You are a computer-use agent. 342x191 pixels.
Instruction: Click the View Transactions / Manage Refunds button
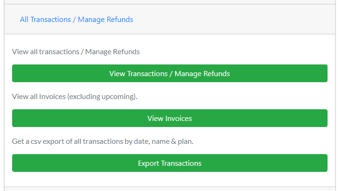169,74
